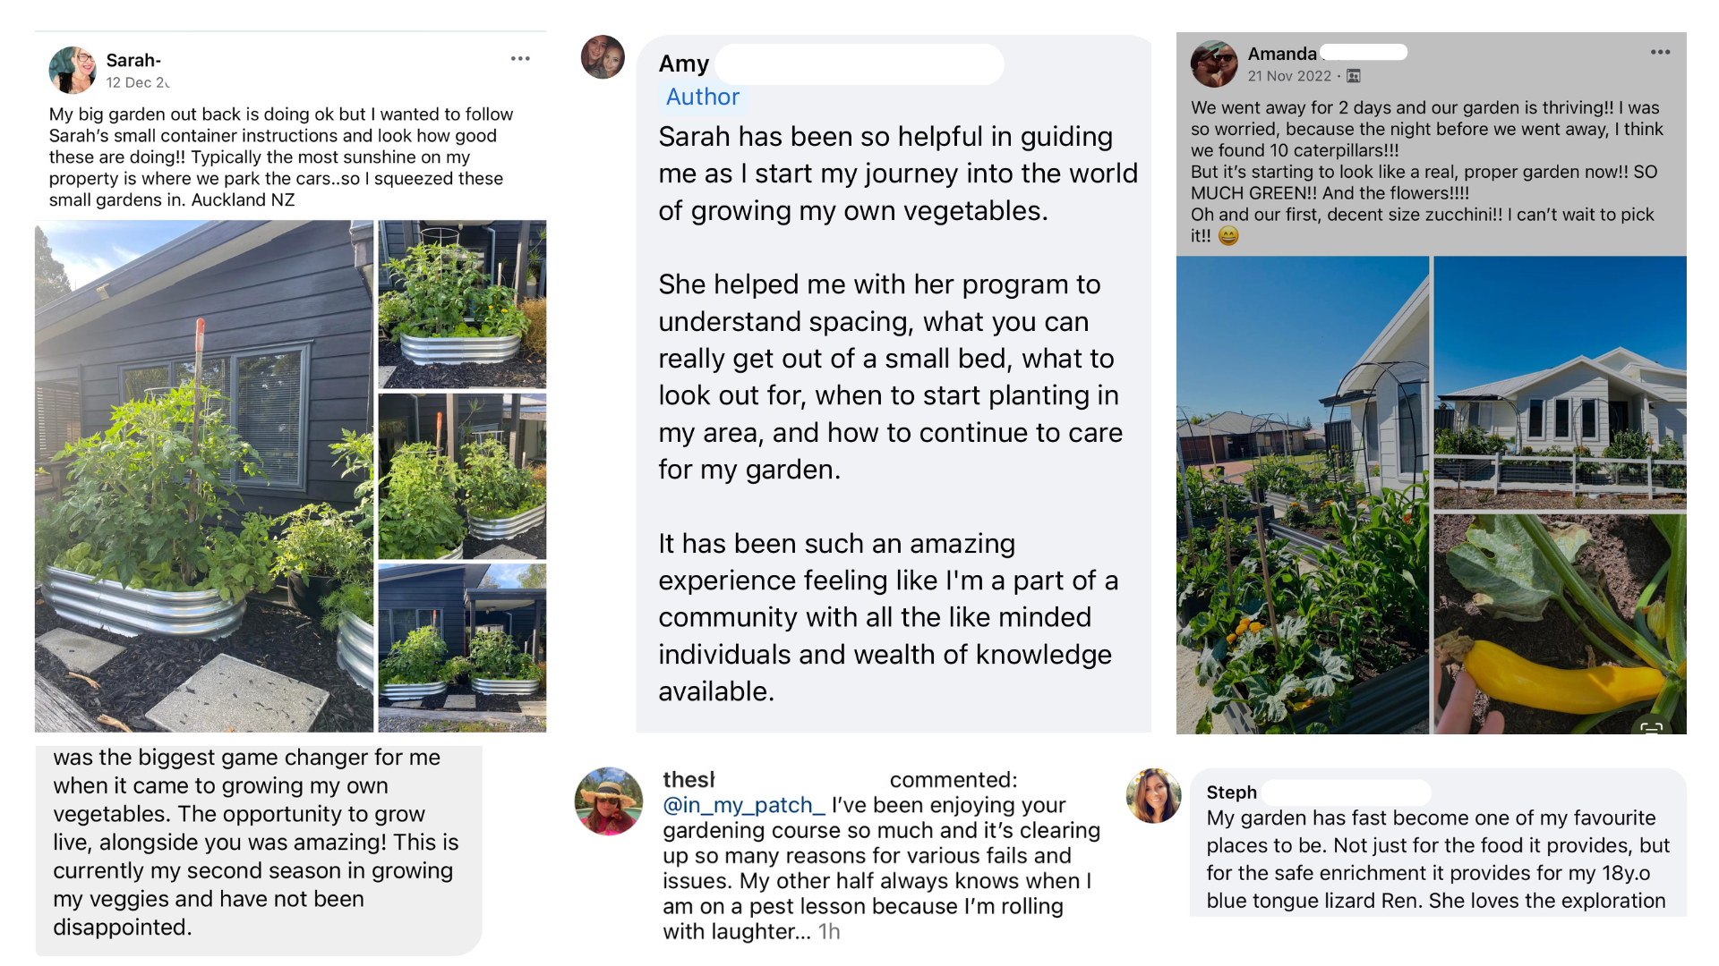The height and width of the screenshot is (966, 1719).
Task: Click the audience icon beside 21 Nov 2022
Action: point(1354,77)
